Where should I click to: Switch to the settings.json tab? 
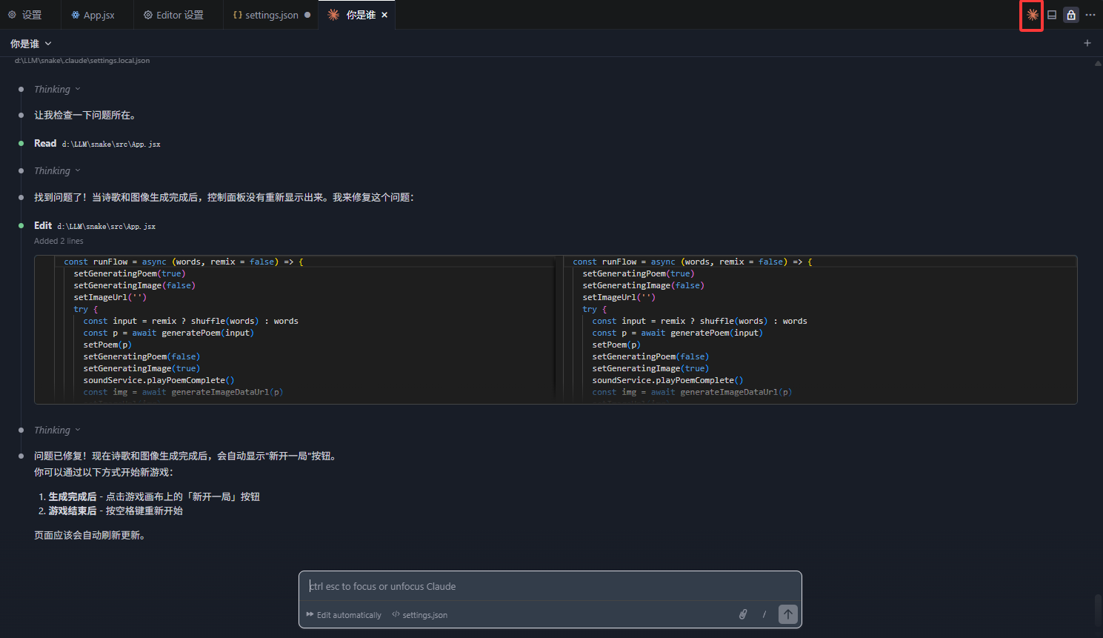(271, 15)
